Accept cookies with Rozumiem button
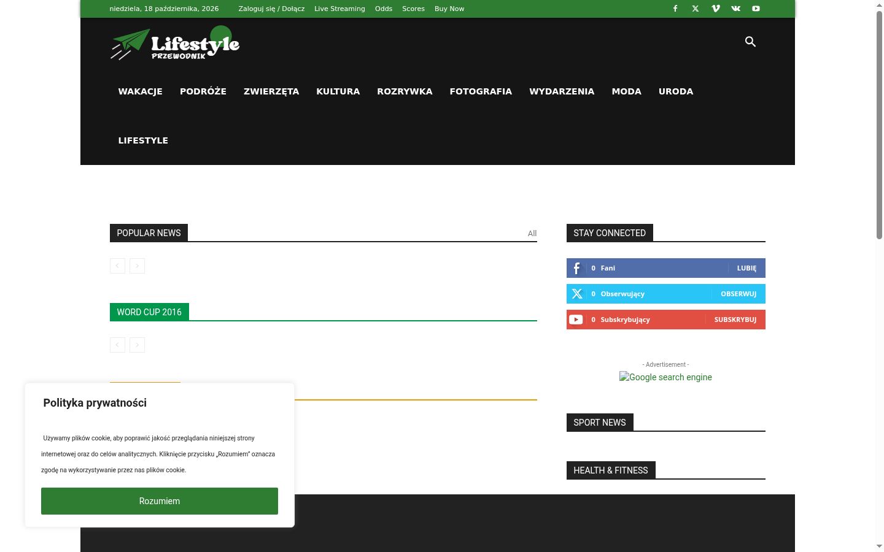This screenshot has height=552, width=884. tap(160, 501)
